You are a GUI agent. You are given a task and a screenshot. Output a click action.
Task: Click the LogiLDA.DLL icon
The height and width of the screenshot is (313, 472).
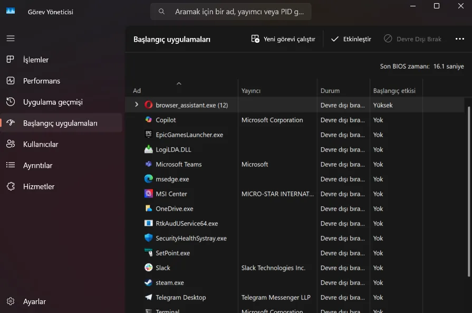pos(148,149)
